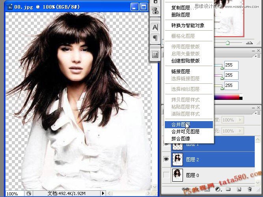
Task: Click the Navigator preview thumbnail
Action: pyautogui.click(x=229, y=18)
